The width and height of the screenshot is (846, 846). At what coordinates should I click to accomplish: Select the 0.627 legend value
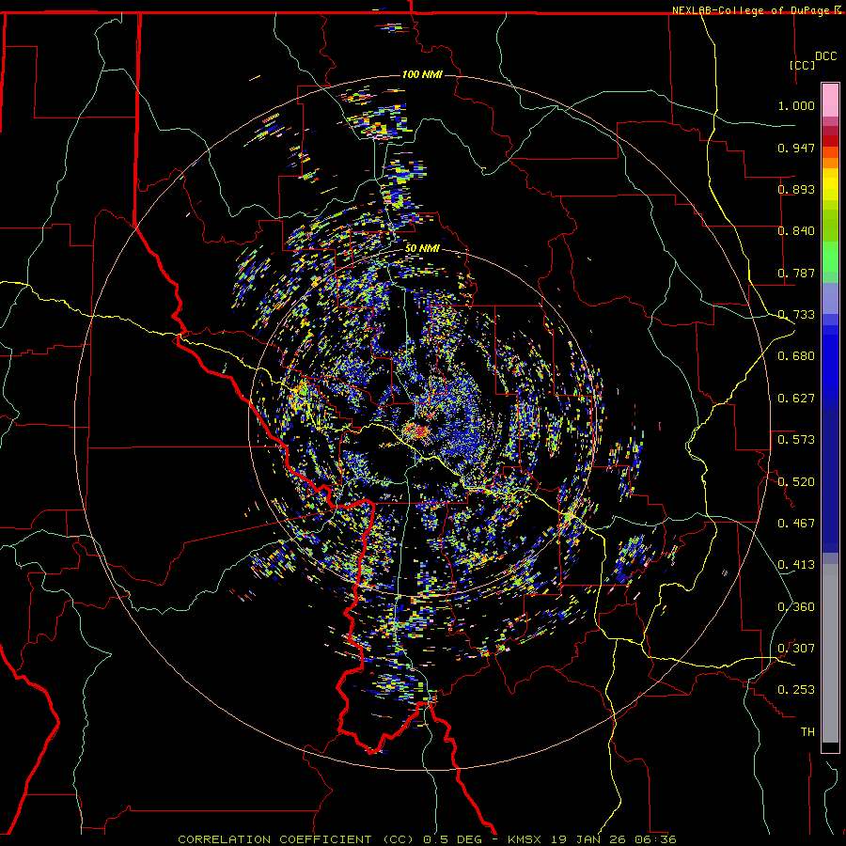pyautogui.click(x=796, y=399)
